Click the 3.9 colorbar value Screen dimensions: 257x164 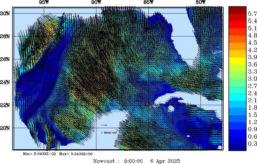point(252,57)
